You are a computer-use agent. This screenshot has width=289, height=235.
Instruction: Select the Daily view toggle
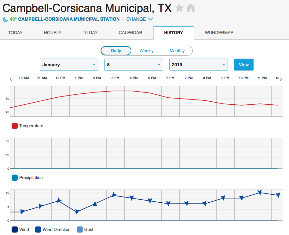[x=116, y=51]
